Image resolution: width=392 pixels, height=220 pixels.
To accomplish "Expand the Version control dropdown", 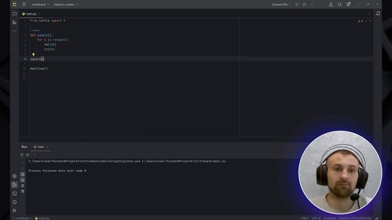I will pyautogui.click(x=66, y=4).
